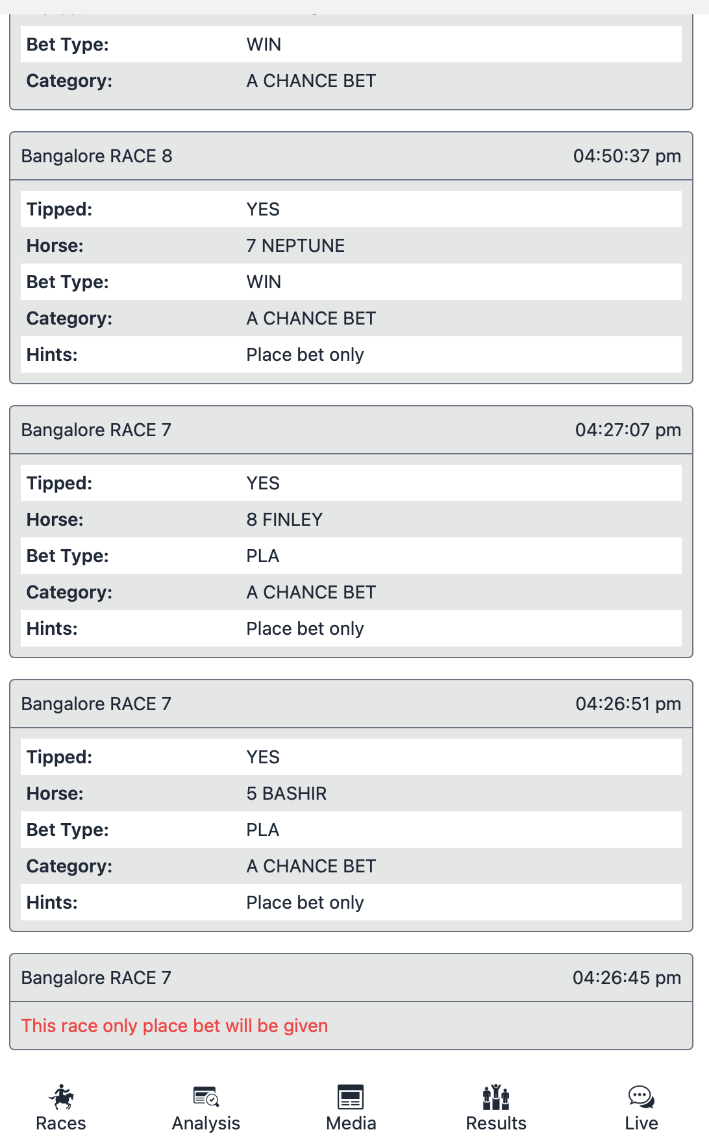Open the Results podium icon
This screenshot has height=1145, width=709.
point(496,1097)
